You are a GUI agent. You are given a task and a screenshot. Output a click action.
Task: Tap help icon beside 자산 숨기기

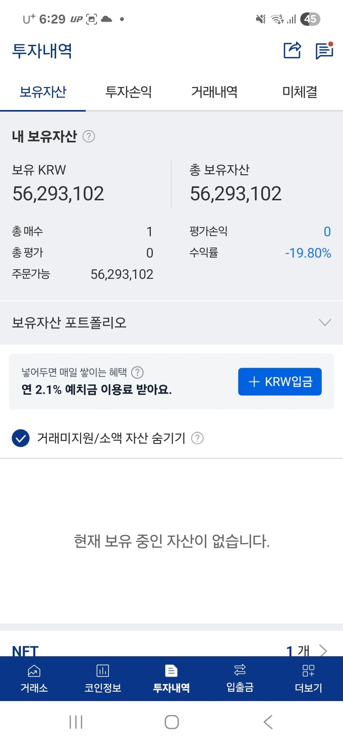[x=197, y=438]
